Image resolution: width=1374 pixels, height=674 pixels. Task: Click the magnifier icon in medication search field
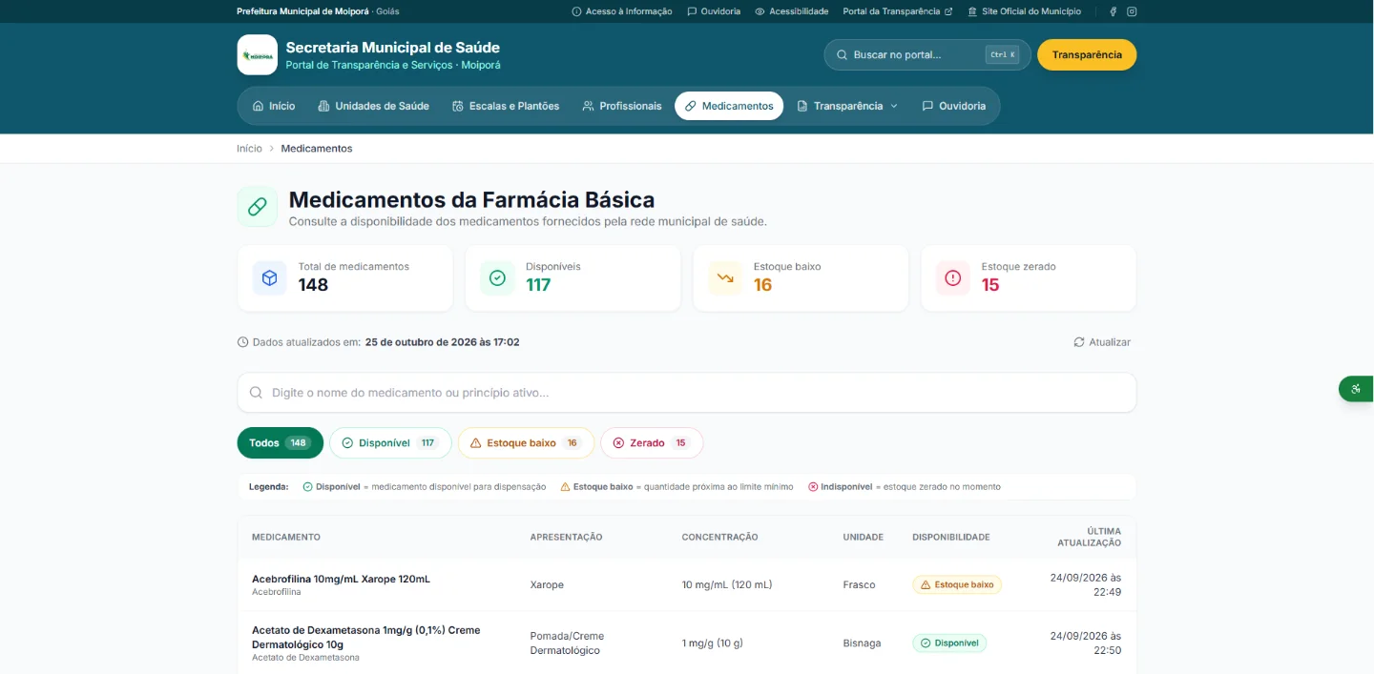[x=256, y=393]
